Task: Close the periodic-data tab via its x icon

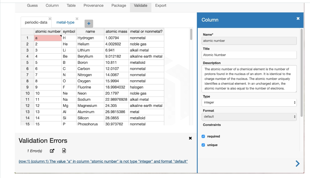Action: (50, 18)
